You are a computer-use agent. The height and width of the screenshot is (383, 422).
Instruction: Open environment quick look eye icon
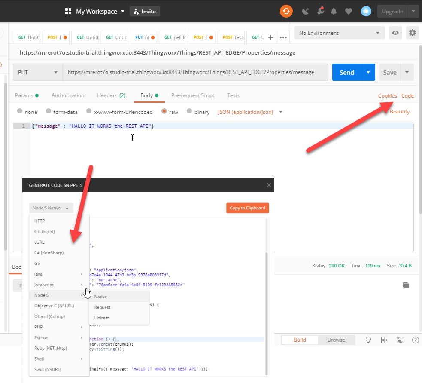click(395, 33)
